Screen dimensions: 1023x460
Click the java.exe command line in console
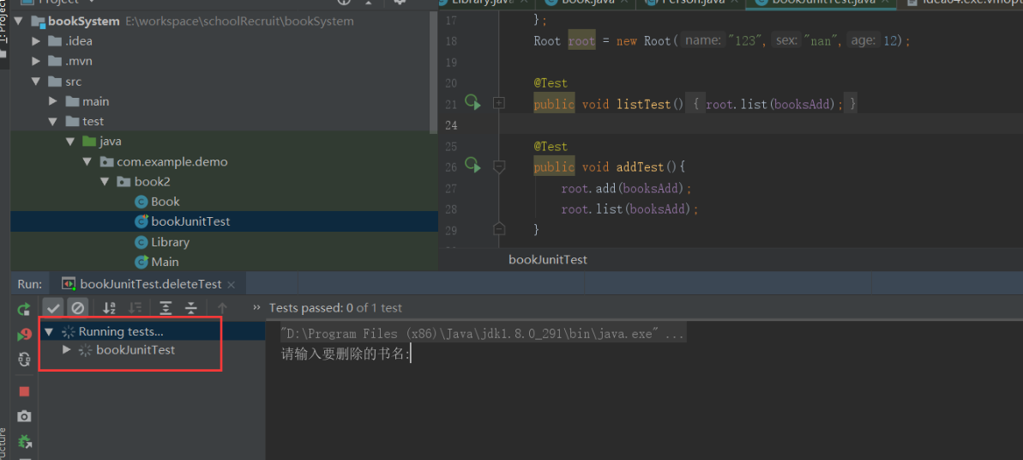483,335
